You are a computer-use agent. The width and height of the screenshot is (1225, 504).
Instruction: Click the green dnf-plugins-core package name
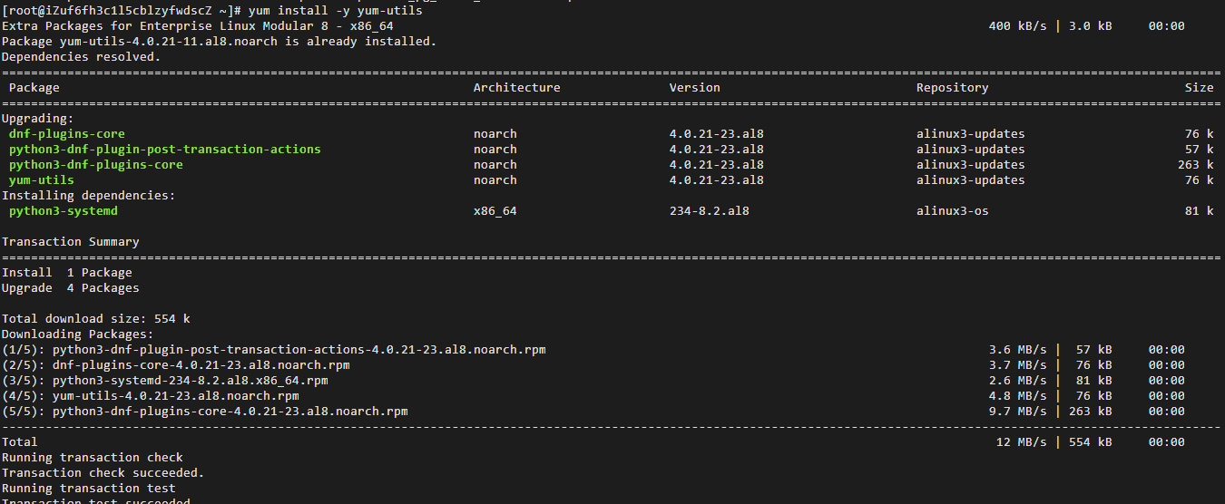(x=66, y=134)
